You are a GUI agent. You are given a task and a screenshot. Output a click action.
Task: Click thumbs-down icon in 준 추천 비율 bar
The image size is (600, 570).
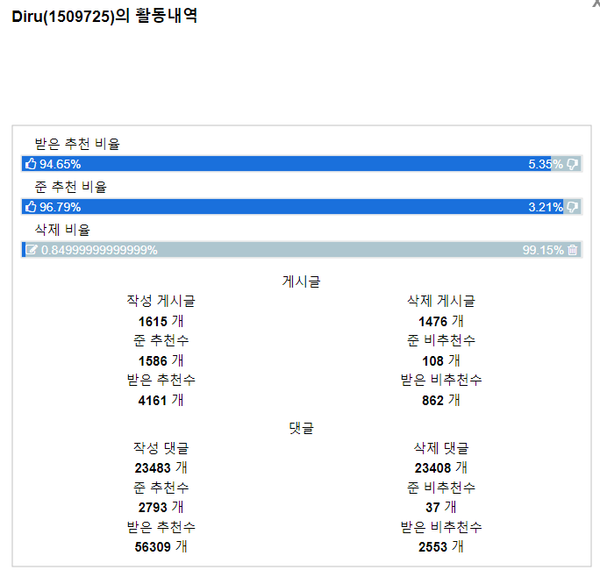click(573, 207)
